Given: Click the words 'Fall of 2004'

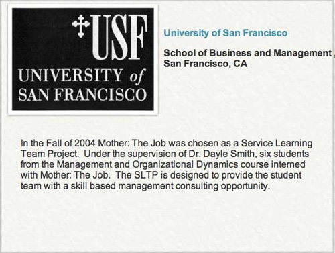Looking at the screenshot, I should tap(71, 143).
